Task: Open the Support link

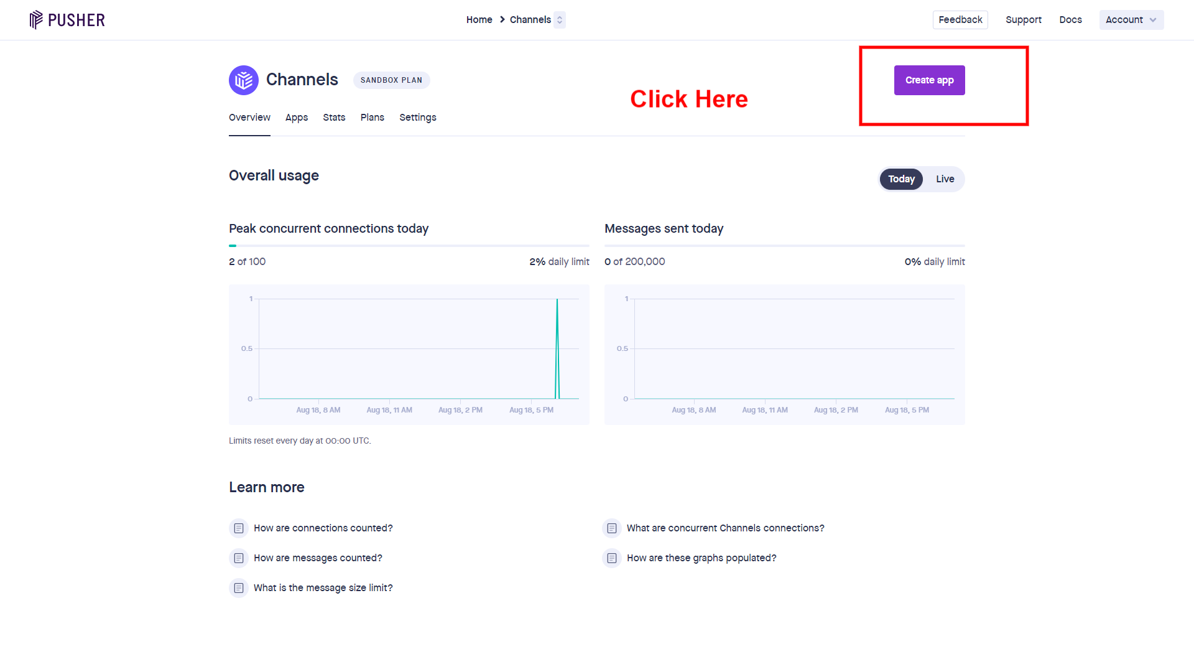Action: [x=1024, y=20]
